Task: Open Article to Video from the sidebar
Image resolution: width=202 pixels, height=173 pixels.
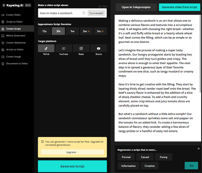Action: coord(17,50)
